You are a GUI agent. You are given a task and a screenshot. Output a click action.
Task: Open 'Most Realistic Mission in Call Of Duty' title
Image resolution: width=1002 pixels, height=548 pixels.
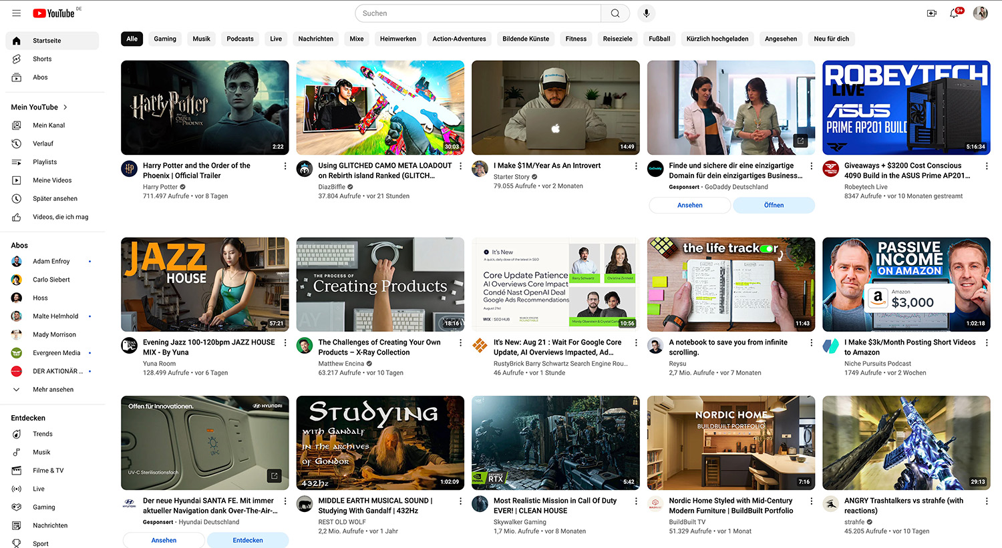pos(555,506)
